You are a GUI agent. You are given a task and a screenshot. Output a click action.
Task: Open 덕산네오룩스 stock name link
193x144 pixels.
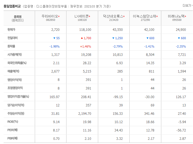pyautogui.click(x=113, y=16)
